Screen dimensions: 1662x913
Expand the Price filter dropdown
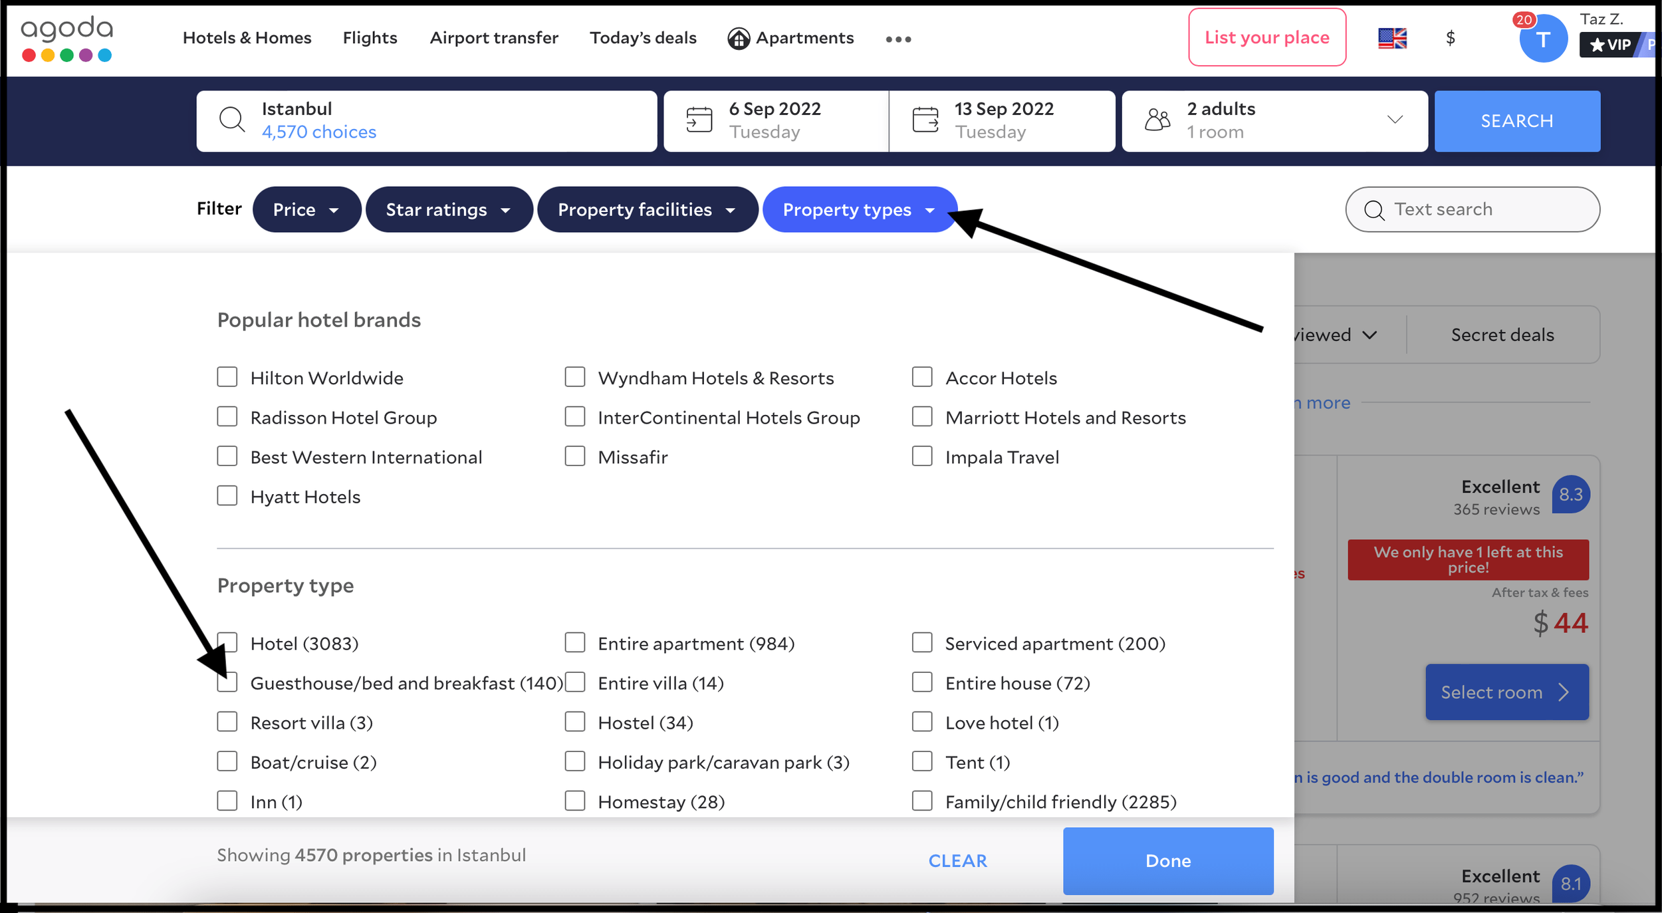click(x=306, y=209)
